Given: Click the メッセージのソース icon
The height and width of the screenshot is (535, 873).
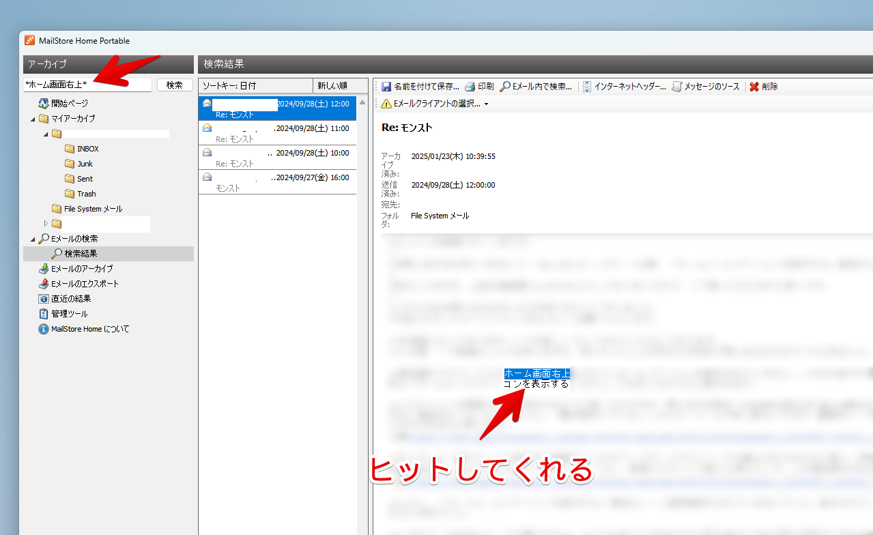Looking at the screenshot, I should click(x=677, y=87).
